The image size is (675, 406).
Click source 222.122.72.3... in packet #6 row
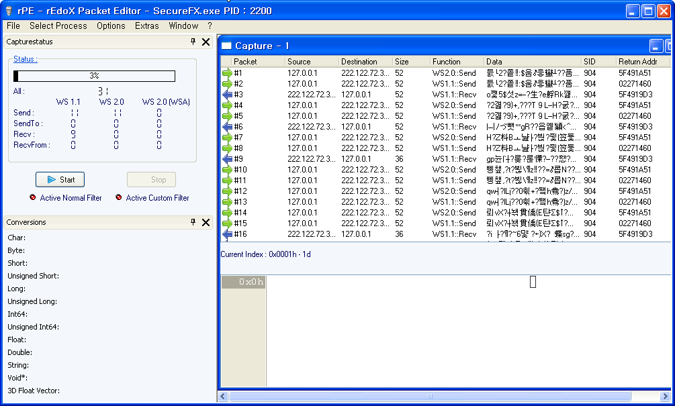point(311,127)
